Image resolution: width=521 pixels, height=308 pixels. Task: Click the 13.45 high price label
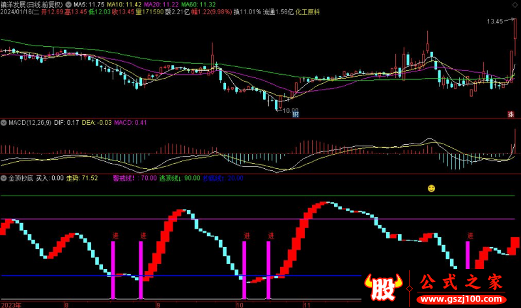click(495, 21)
